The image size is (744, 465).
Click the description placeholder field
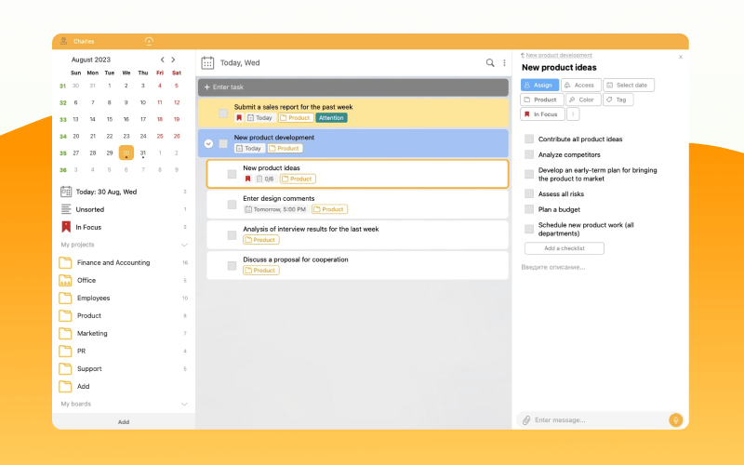pos(553,267)
